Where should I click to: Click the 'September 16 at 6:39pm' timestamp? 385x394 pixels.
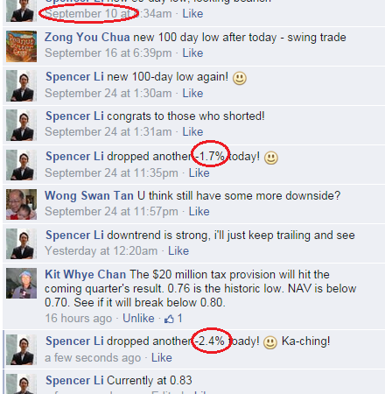108,53
